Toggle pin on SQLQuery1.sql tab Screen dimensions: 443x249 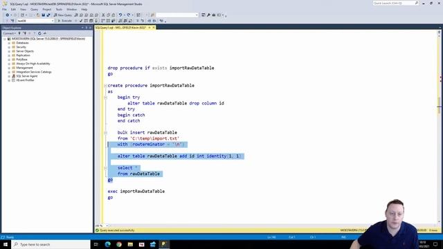pyautogui.click(x=150, y=28)
